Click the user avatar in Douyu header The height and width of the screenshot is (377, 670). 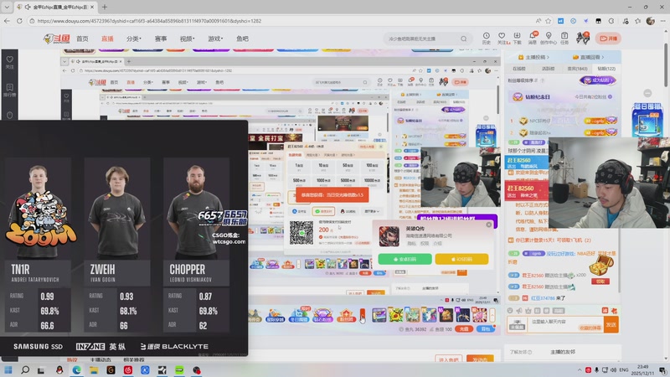583,38
